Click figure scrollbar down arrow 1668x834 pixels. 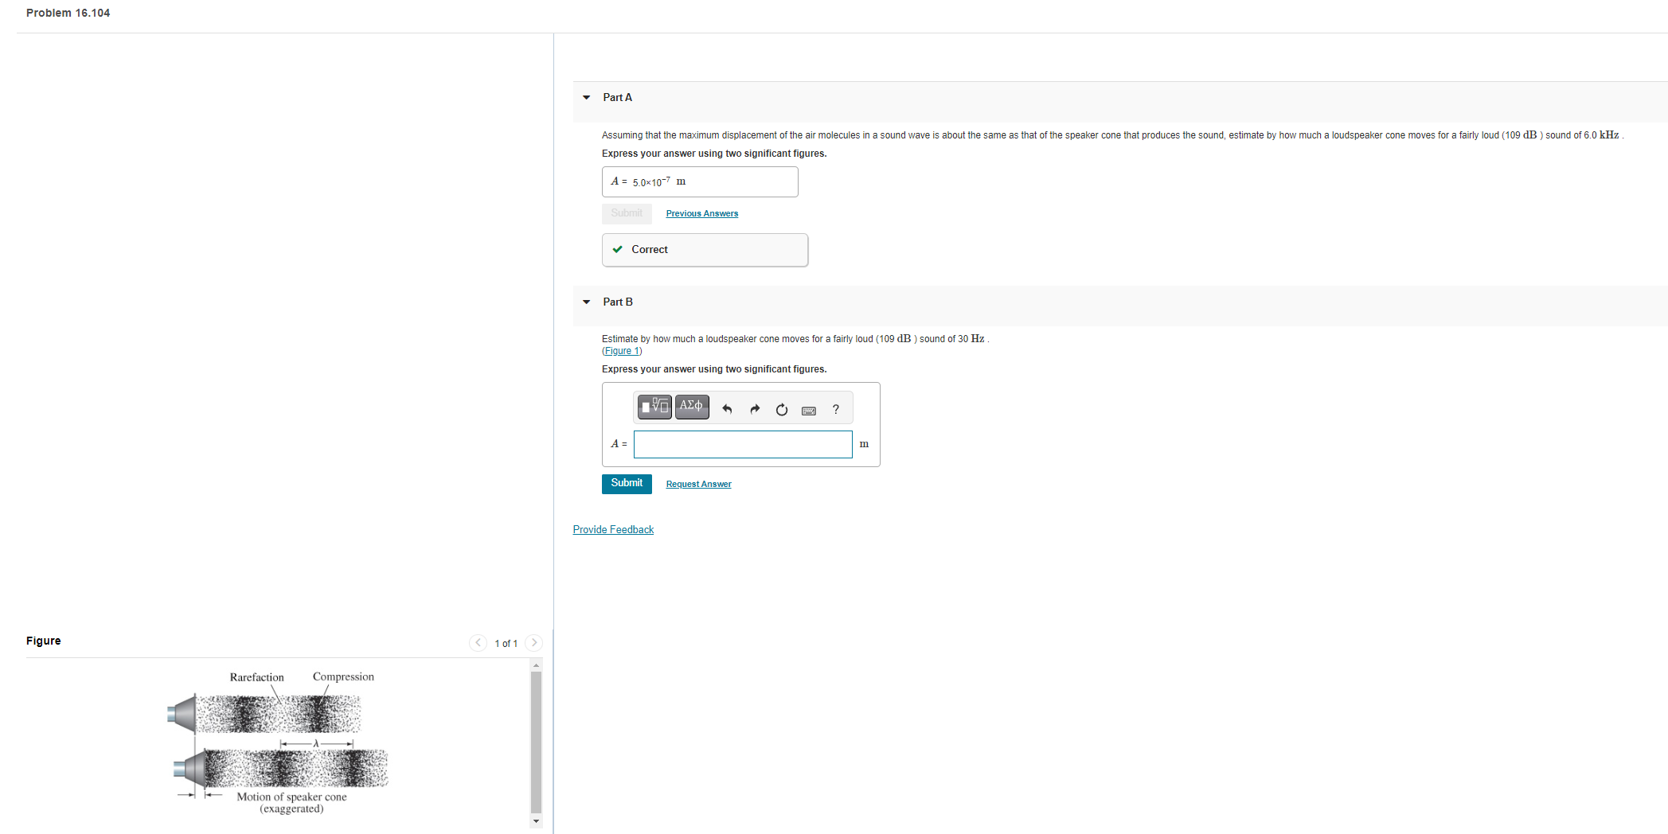coord(536,821)
